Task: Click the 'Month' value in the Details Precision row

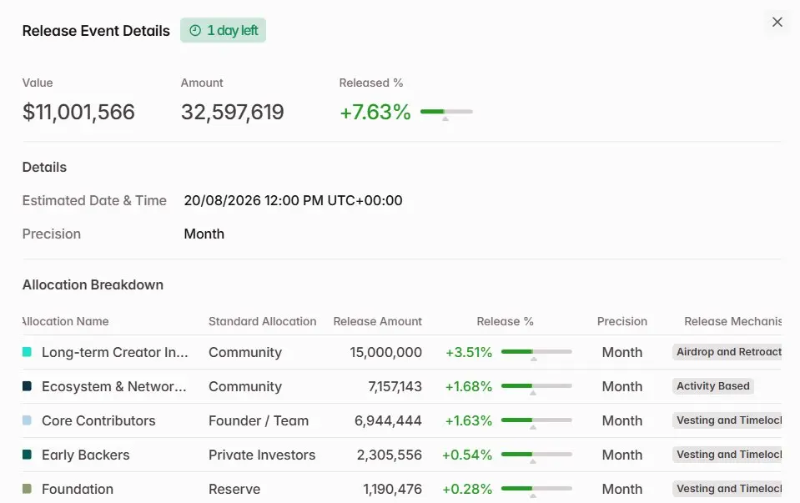Action: click(204, 234)
